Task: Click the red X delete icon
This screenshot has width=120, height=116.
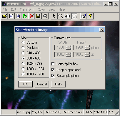Action: click(x=31, y=16)
